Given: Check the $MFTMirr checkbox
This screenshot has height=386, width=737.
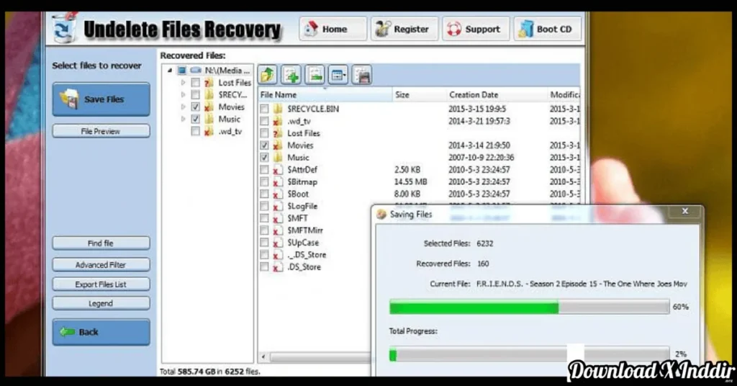Looking at the screenshot, I should (x=265, y=230).
